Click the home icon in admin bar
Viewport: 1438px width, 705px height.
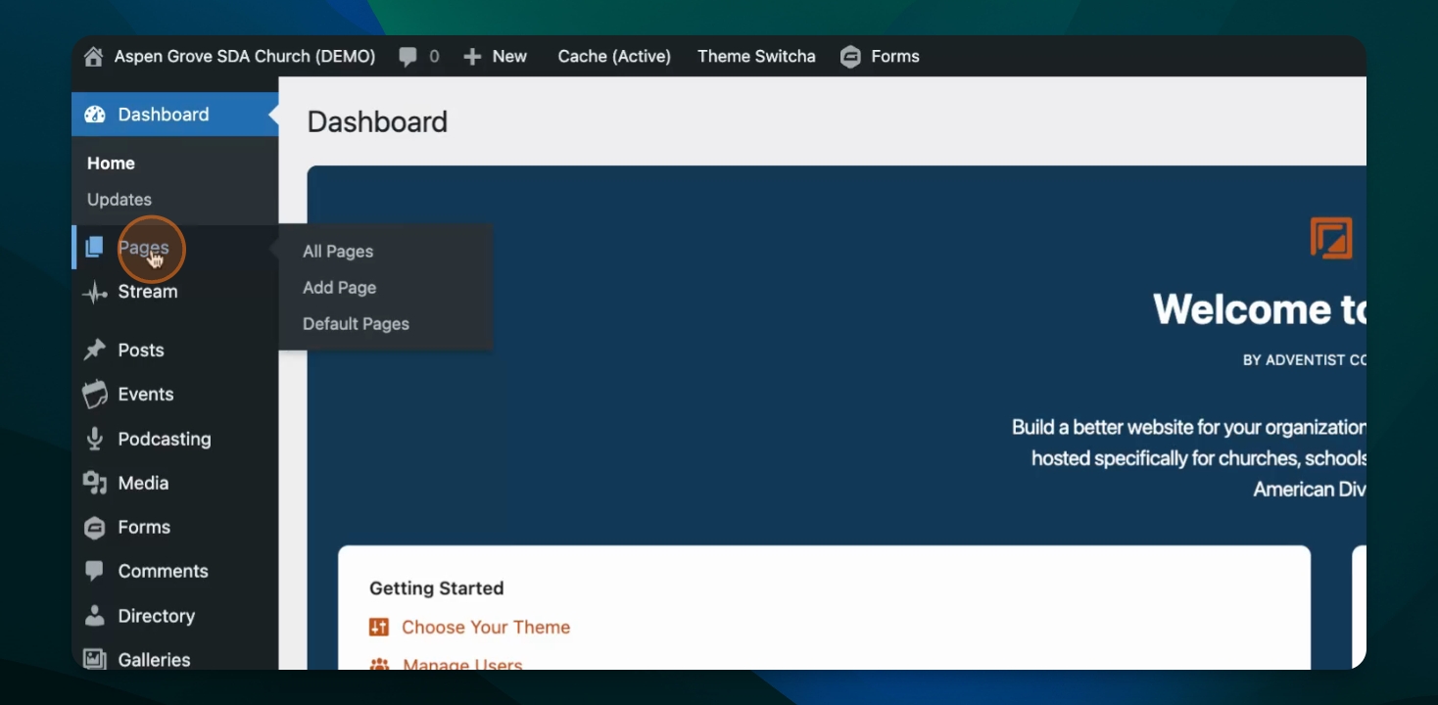click(x=93, y=57)
